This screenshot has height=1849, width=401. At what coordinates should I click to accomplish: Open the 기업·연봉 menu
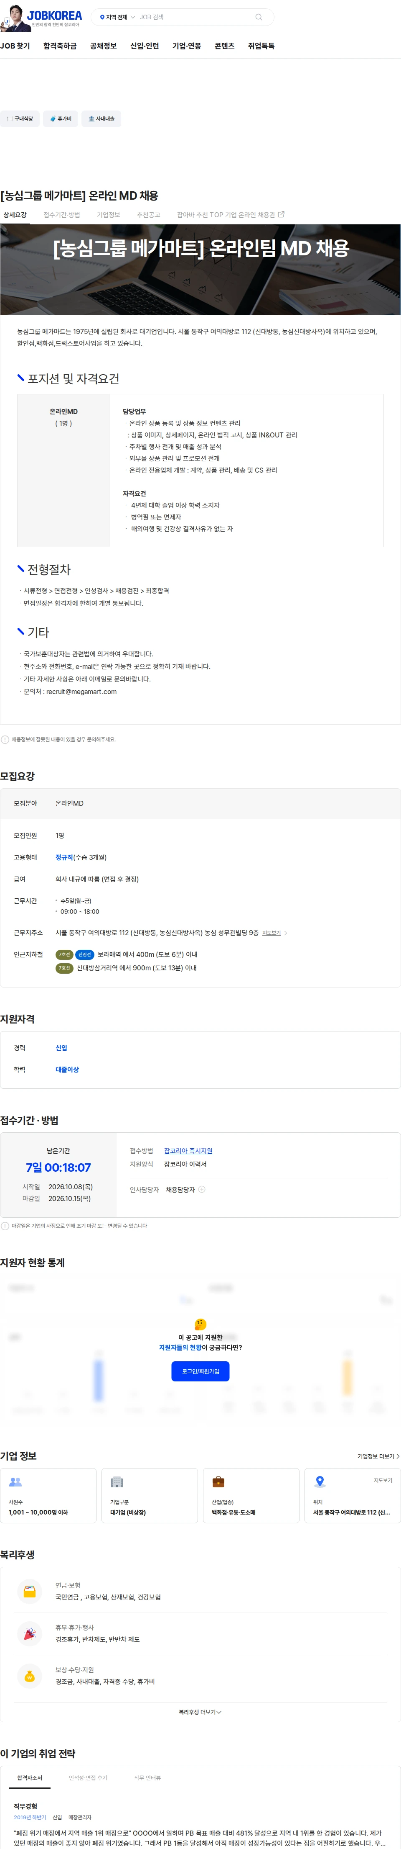pos(187,46)
